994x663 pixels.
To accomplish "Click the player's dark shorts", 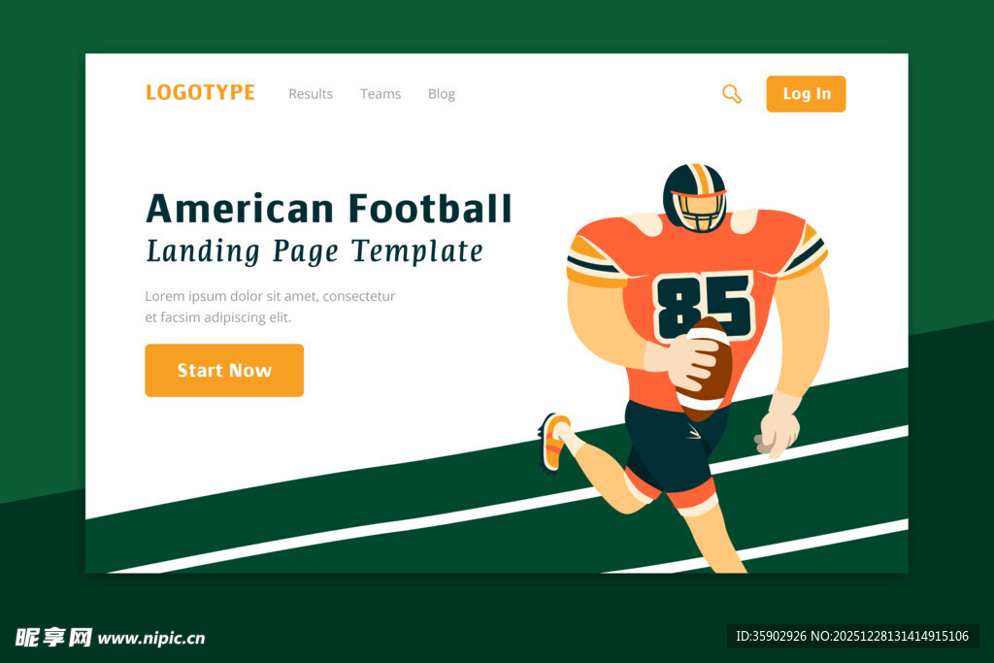I will (x=673, y=446).
